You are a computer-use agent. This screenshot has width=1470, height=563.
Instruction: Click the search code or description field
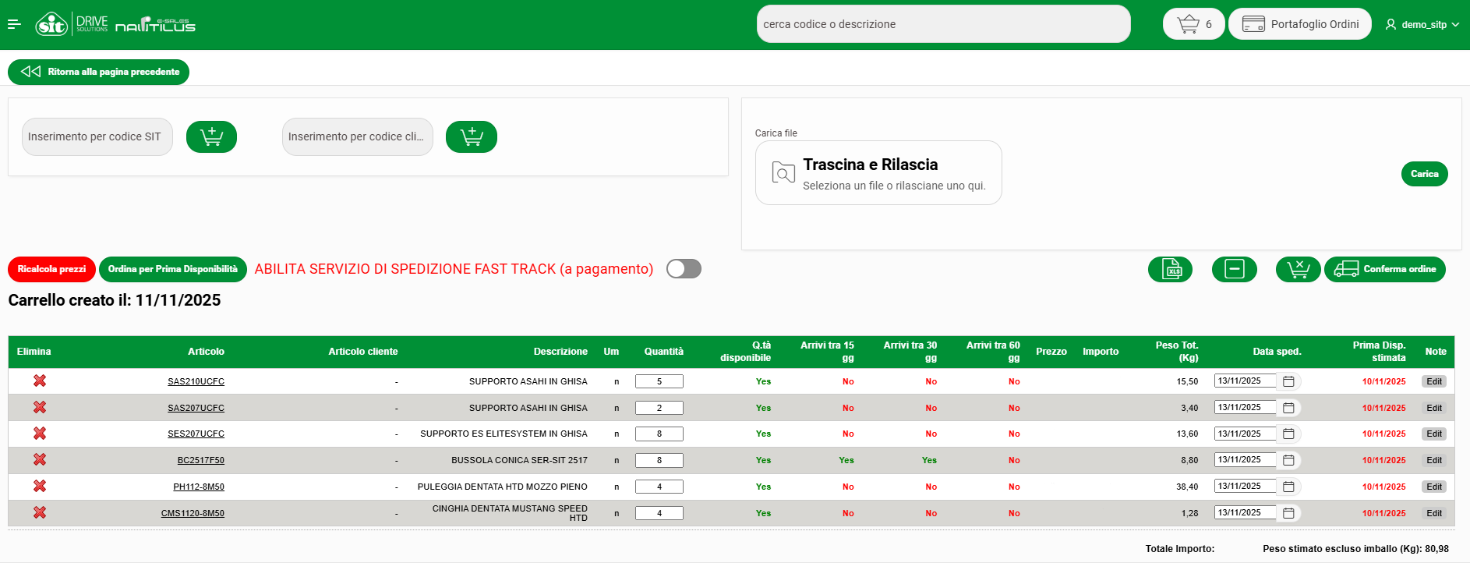(942, 24)
